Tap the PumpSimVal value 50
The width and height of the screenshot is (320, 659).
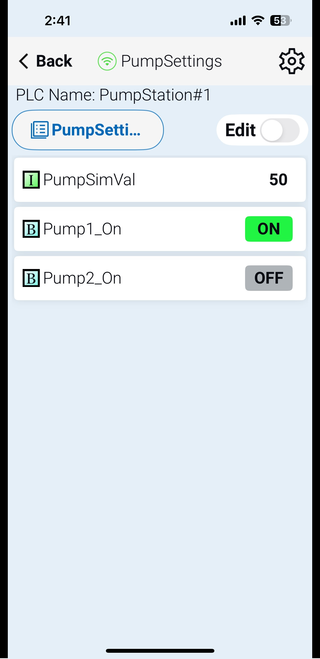point(278,180)
